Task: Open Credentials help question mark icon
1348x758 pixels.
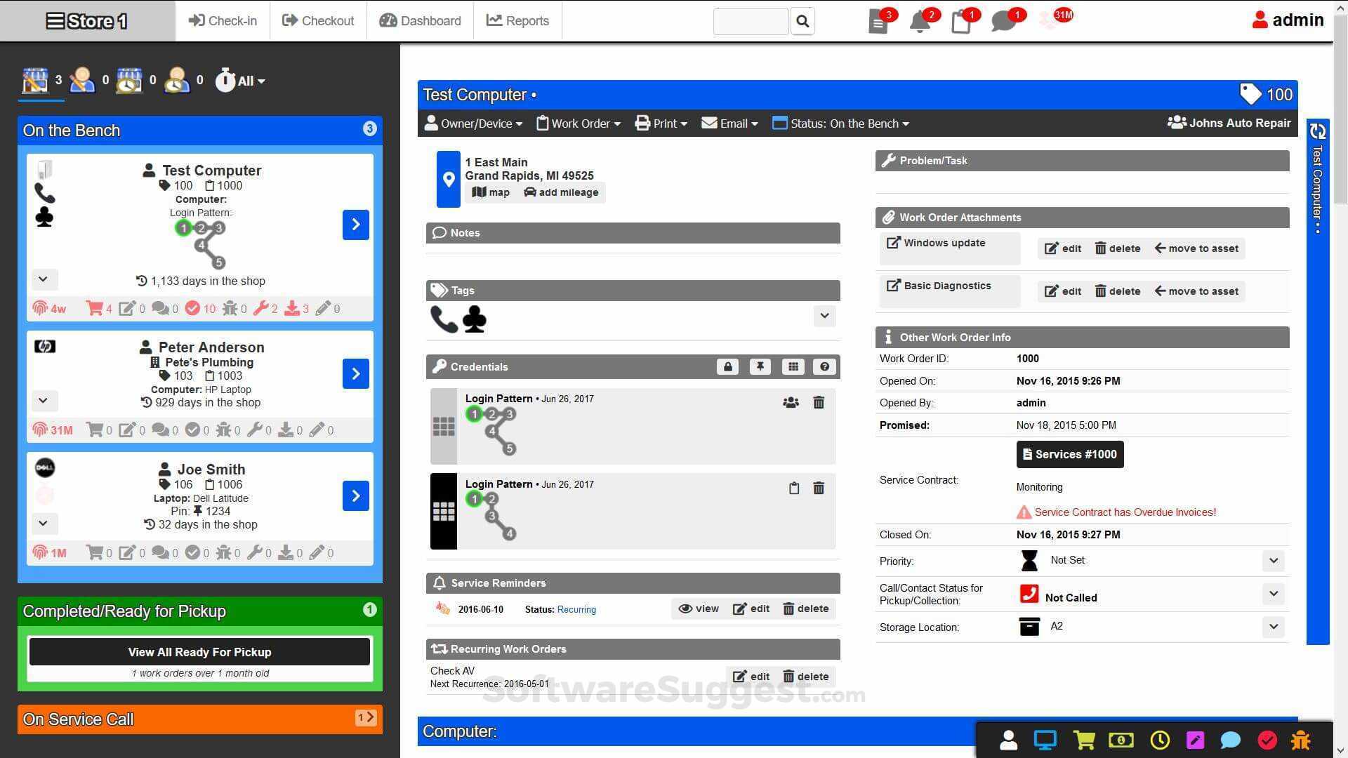Action: pyautogui.click(x=824, y=366)
